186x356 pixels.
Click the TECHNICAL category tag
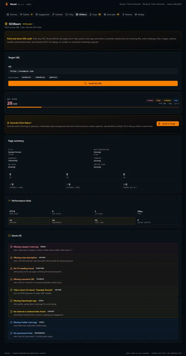click(40, 279)
